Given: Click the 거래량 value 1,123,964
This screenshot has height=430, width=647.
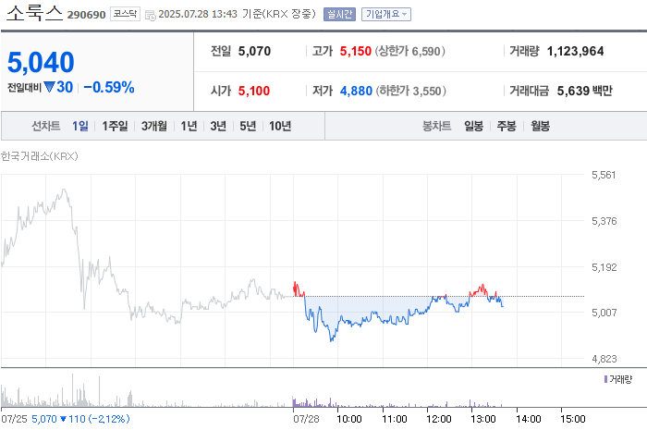Looking at the screenshot, I should [x=575, y=51].
